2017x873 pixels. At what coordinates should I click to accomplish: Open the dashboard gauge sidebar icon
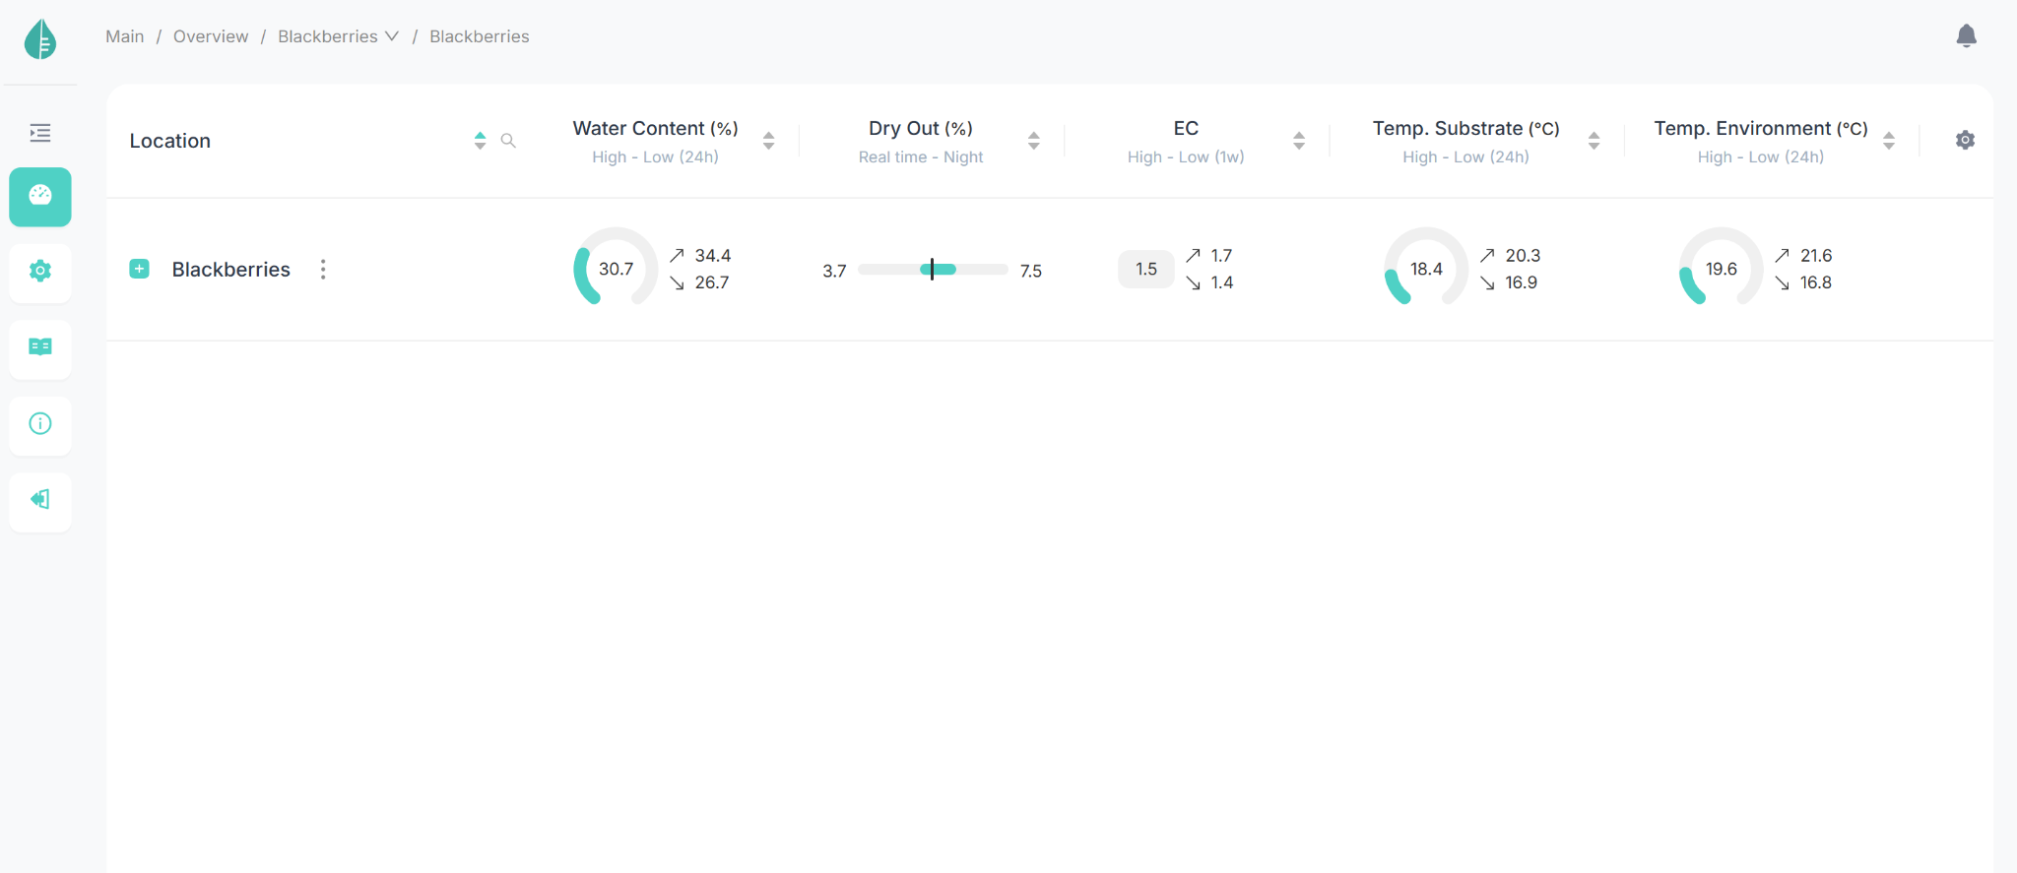40,197
